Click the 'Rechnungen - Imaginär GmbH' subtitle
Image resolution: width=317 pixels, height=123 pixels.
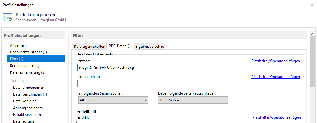[x=41, y=20]
